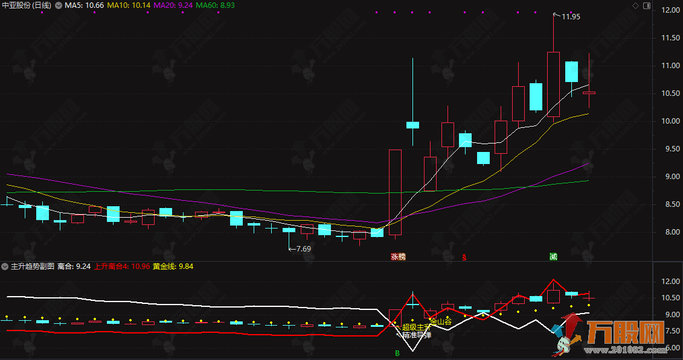Click the 金山谷 signal label
The height and width of the screenshot is (360, 683).
click(441, 322)
